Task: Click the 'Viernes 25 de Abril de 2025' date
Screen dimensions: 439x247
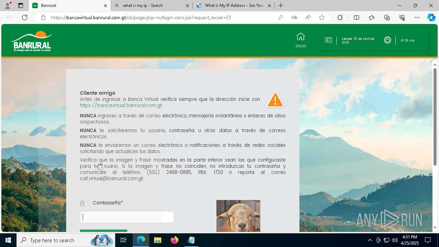Action: [358, 40]
